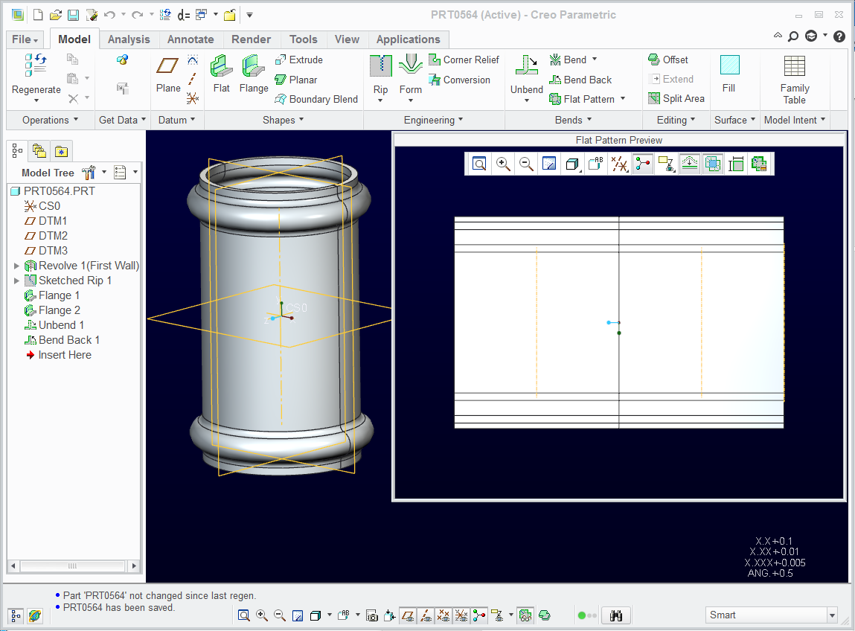Switch to the Tools tab
The width and height of the screenshot is (855, 631).
[303, 39]
